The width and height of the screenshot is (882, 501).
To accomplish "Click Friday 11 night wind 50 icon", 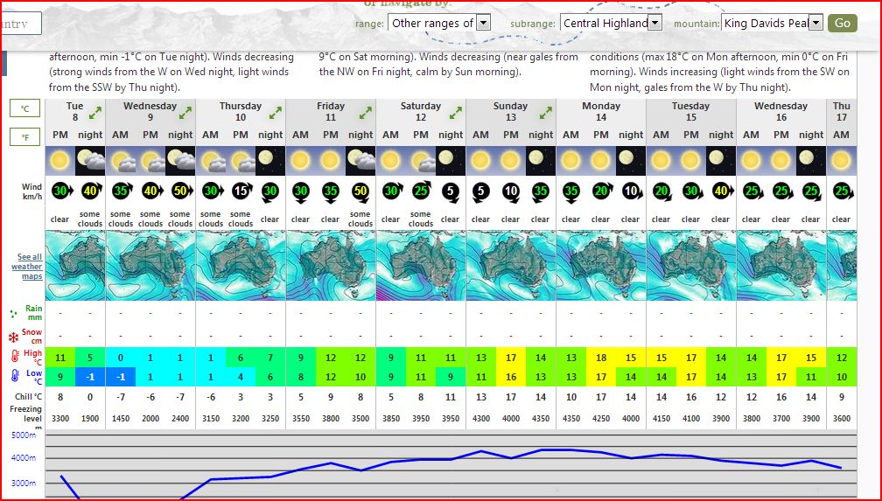I will pyautogui.click(x=360, y=191).
